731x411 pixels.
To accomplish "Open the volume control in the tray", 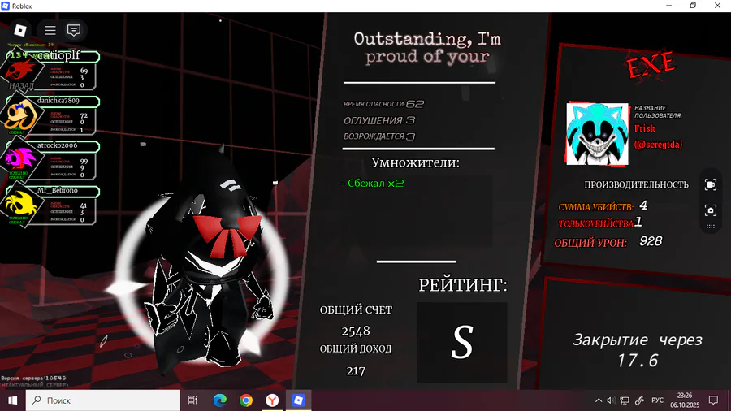I will (611, 400).
